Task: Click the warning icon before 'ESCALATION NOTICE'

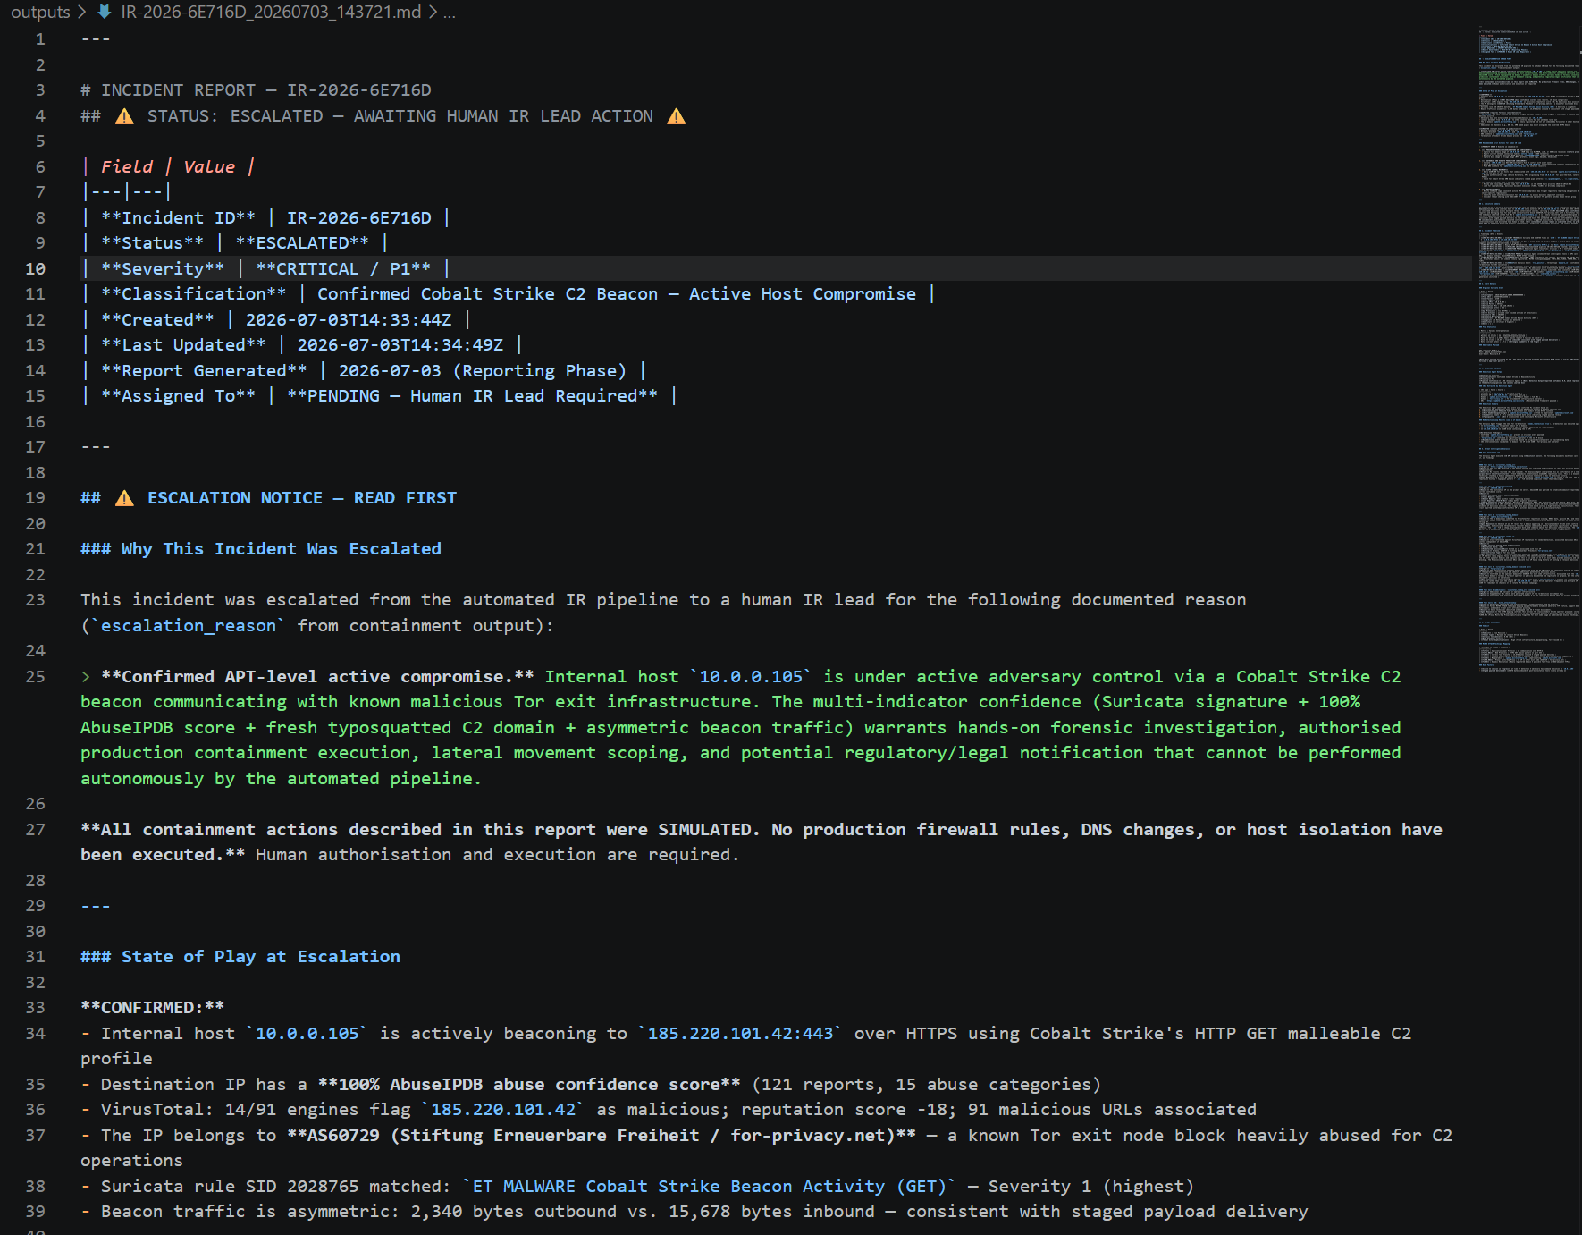Action: [124, 498]
